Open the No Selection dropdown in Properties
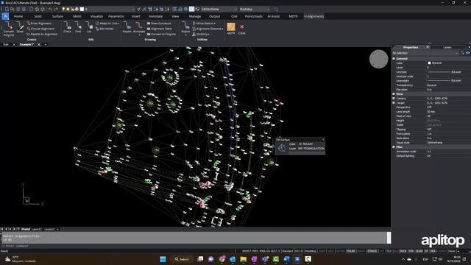Screen dimensions: 471x265 [425, 53]
